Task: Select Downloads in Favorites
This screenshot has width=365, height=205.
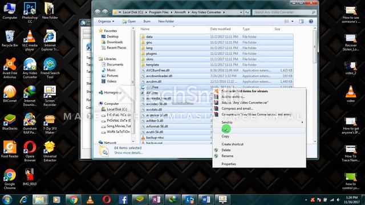Action: (x=115, y=42)
